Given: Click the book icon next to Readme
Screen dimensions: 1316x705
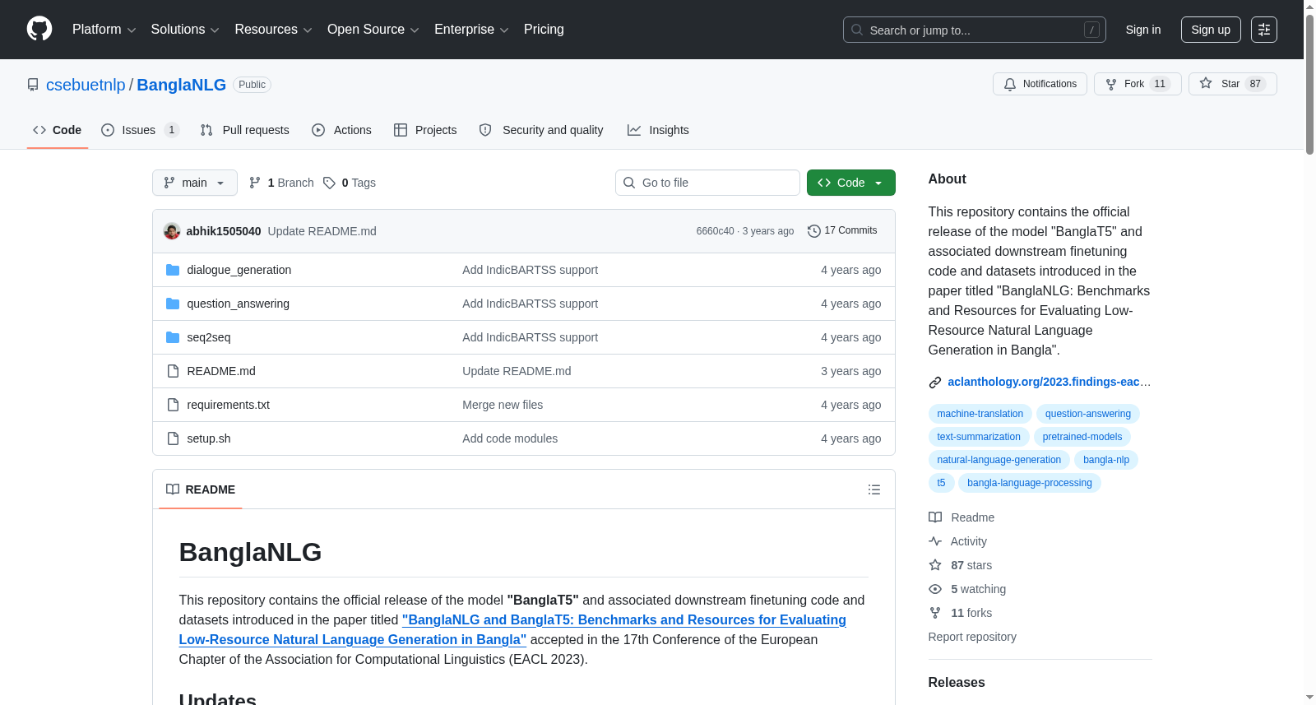Looking at the screenshot, I should (x=935, y=517).
